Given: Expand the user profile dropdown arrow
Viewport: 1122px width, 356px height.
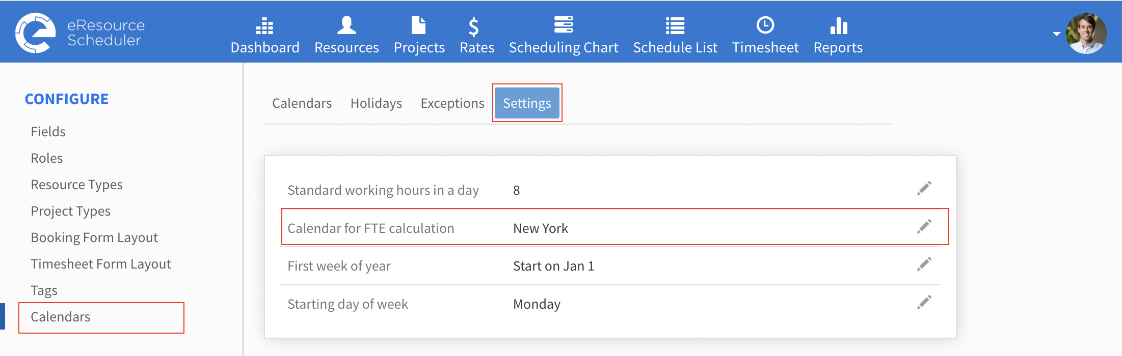Looking at the screenshot, I should click(x=1057, y=34).
